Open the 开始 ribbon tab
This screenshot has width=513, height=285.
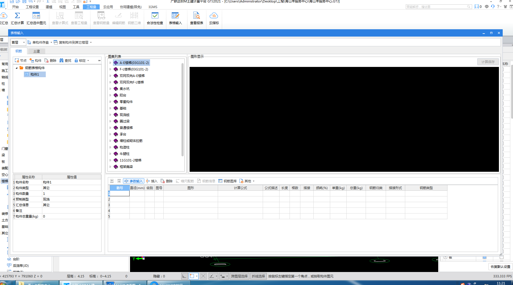click(x=15, y=7)
